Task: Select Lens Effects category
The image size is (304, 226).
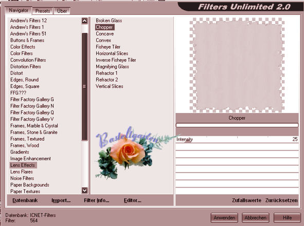Action: 23,165
